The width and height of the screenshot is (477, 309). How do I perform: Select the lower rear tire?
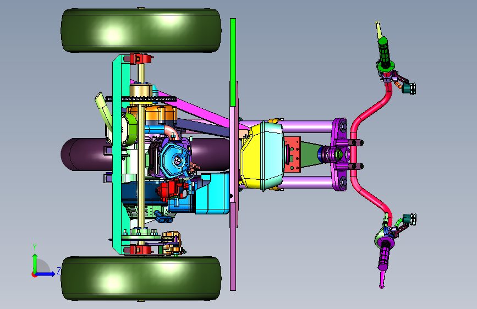coord(141,278)
